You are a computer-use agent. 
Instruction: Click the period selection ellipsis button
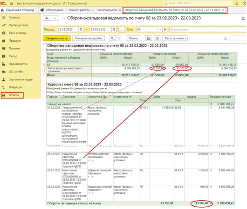[122, 29]
